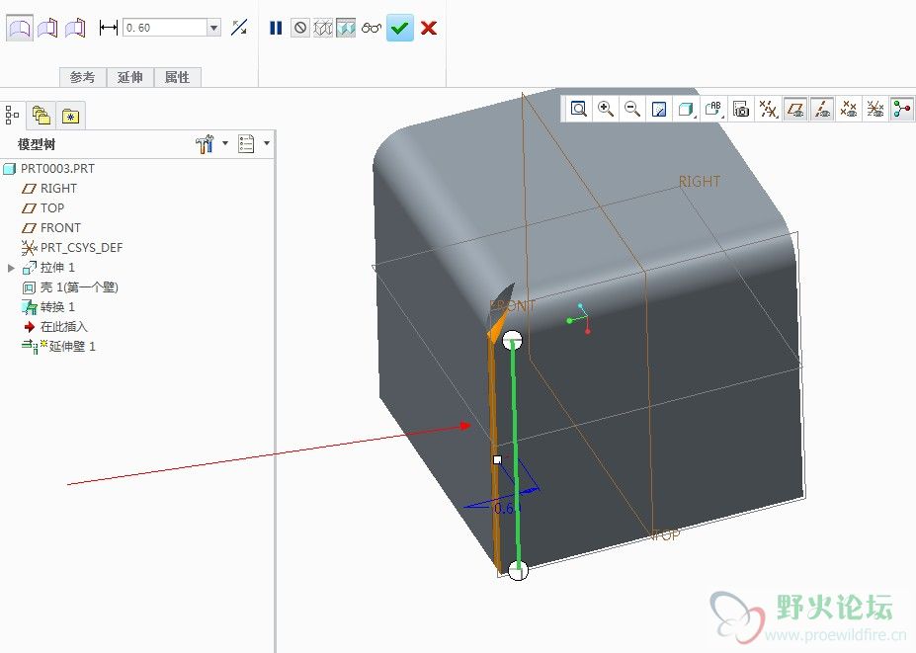Cancel the feature with the red X

(429, 28)
